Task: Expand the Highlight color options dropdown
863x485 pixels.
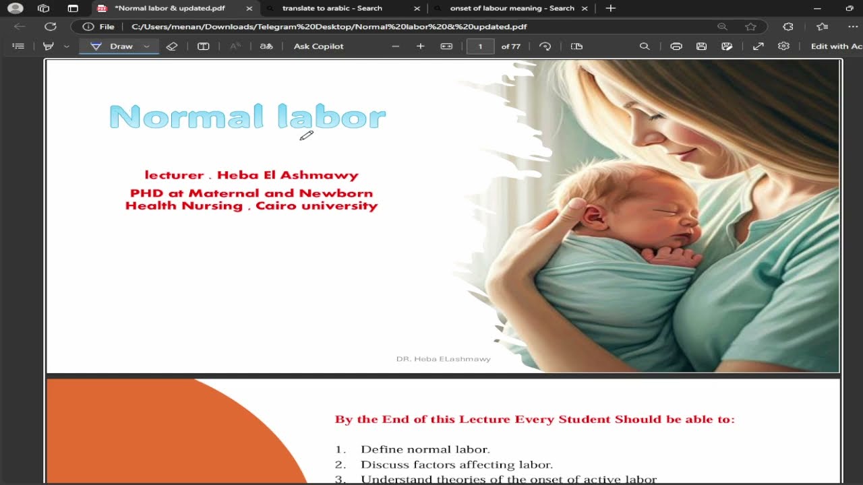Action: [x=66, y=46]
